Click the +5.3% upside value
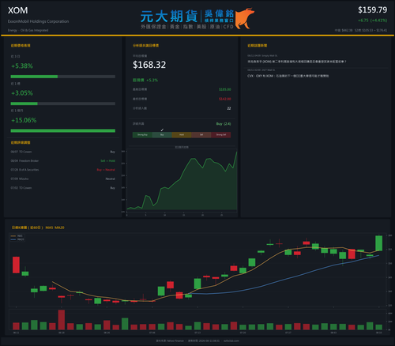This screenshot has height=346, width=395. click(x=152, y=80)
